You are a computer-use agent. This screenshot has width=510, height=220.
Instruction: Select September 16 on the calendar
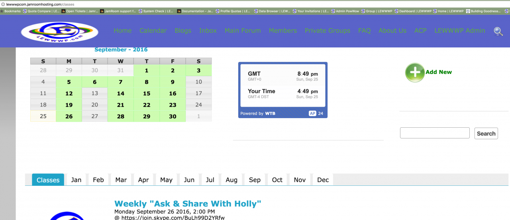(x=173, y=93)
